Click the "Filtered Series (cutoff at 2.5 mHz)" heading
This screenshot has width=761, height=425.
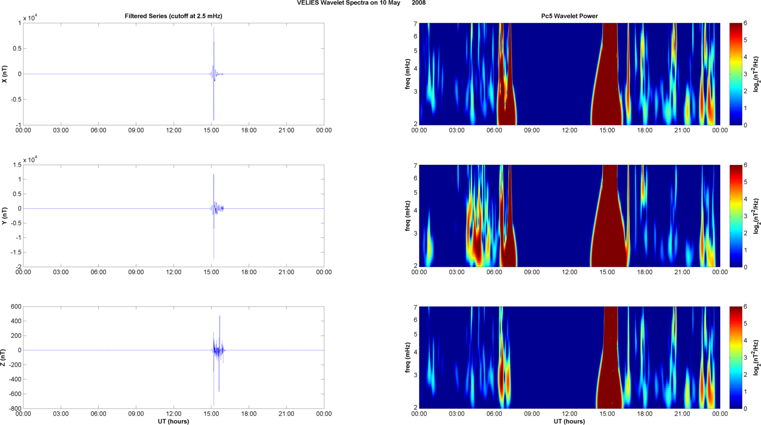click(173, 16)
